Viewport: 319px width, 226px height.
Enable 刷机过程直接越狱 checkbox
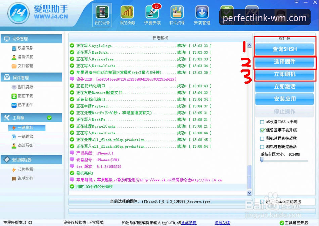point(262,139)
